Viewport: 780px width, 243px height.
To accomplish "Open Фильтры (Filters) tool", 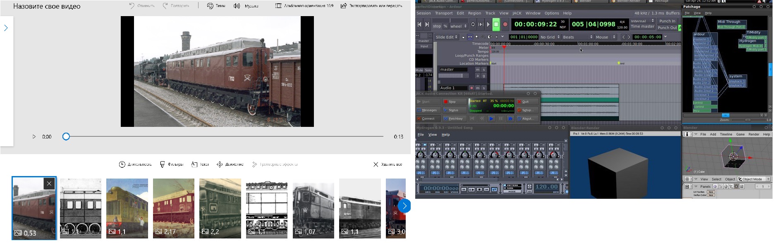I will point(171,164).
